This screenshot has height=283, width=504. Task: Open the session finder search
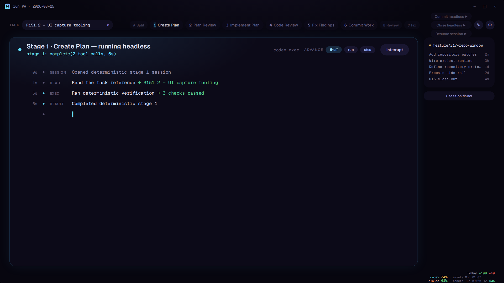[x=459, y=96]
